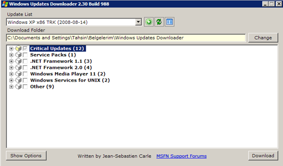Screen dimensions: 283x166
Task: Check the Windows Media Player 11 checkbox
Action: coord(25,74)
